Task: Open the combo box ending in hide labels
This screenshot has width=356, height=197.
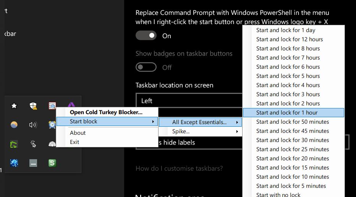Action: tap(242, 142)
